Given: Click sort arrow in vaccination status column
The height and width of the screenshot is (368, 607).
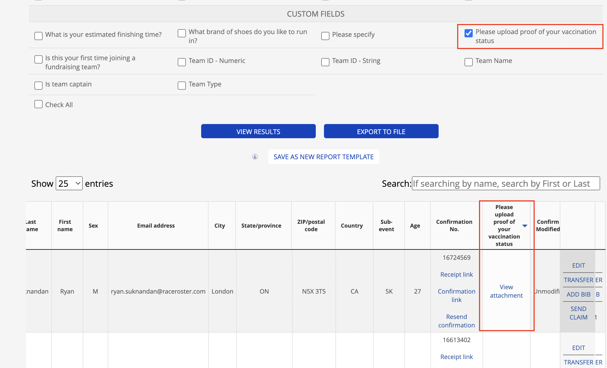Looking at the screenshot, I should pos(525,226).
